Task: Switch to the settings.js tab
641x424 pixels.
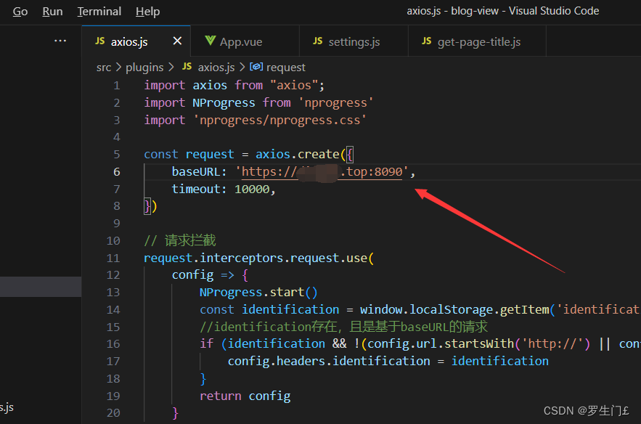Action: 354,41
